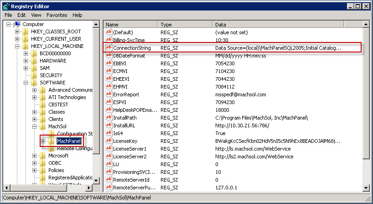This screenshot has width=373, height=204.
Task: Click the Clients folder icon
Action: (x=43, y=119)
